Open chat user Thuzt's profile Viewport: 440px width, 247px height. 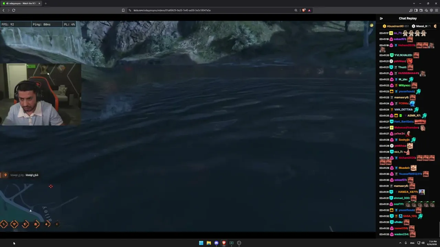click(402, 67)
